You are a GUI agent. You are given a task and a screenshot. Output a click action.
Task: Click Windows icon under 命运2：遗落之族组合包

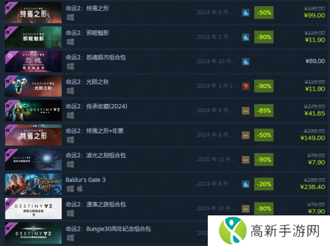coord(70,214)
